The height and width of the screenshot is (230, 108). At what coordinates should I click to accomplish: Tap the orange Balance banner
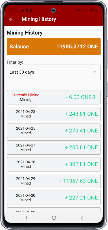(54, 47)
